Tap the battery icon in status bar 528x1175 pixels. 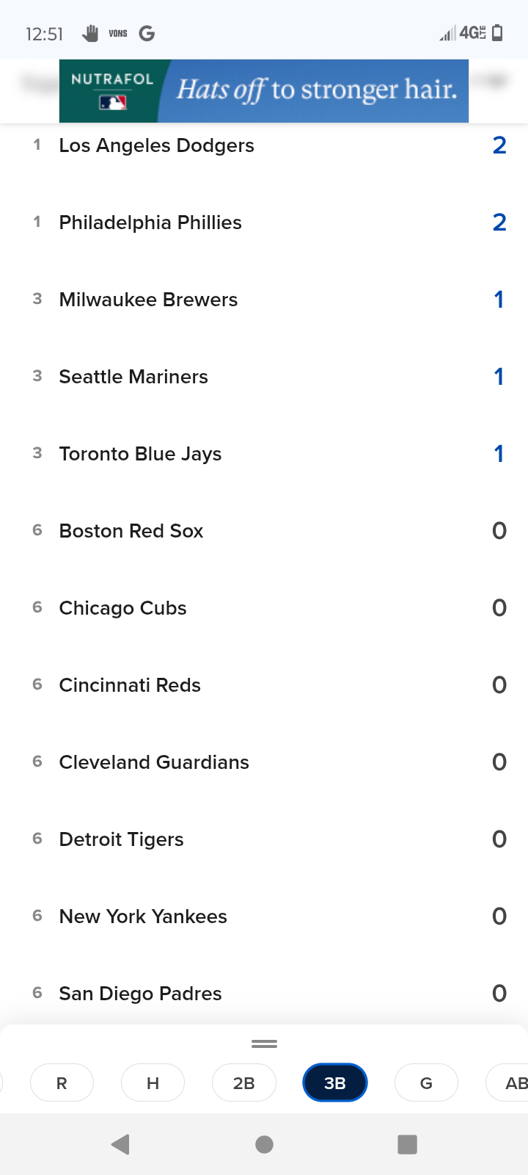[497, 33]
